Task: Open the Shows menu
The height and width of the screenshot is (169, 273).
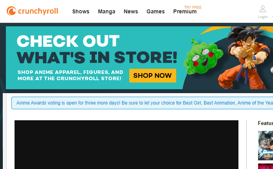Action: point(81,11)
